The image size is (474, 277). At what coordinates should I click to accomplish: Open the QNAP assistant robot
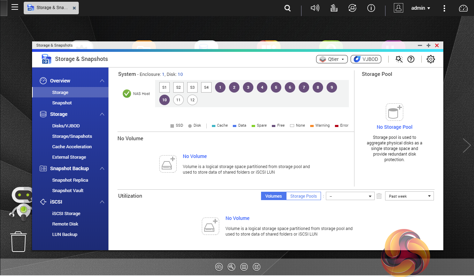(22, 204)
